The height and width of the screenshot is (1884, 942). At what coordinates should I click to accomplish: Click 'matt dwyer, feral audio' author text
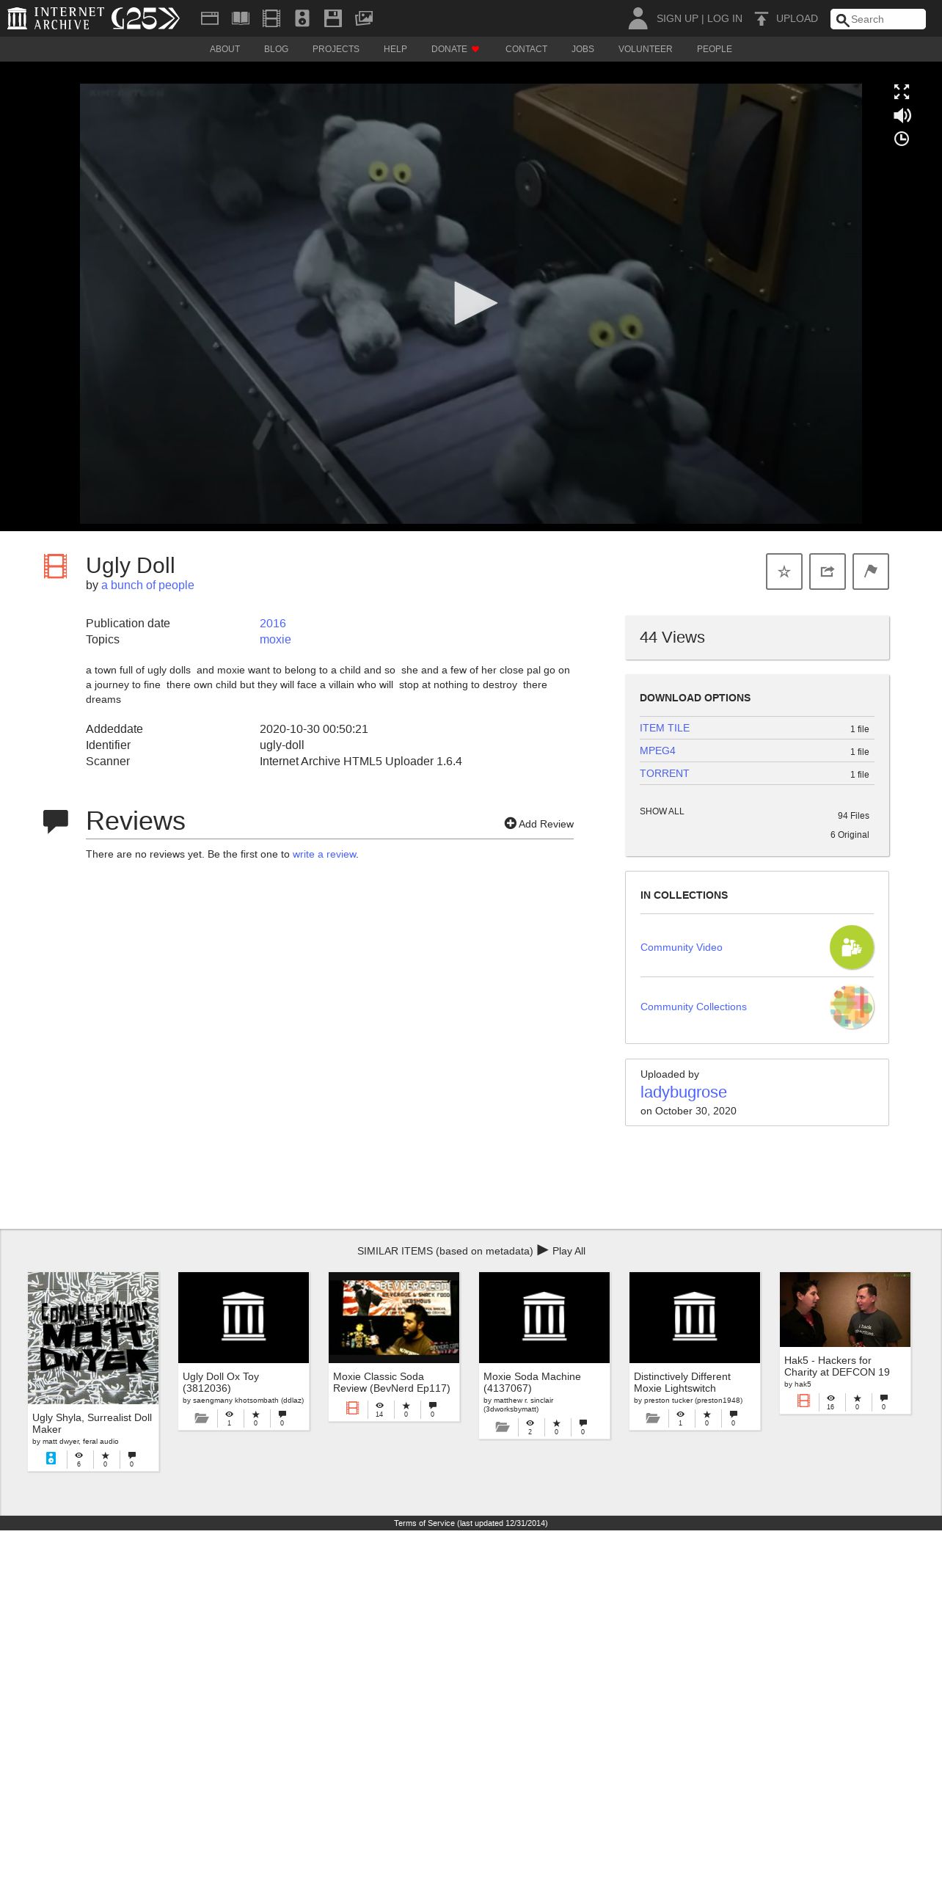(80, 1442)
